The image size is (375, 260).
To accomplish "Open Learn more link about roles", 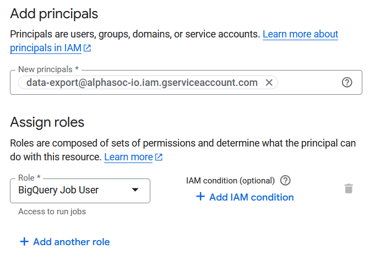I will [x=128, y=157].
